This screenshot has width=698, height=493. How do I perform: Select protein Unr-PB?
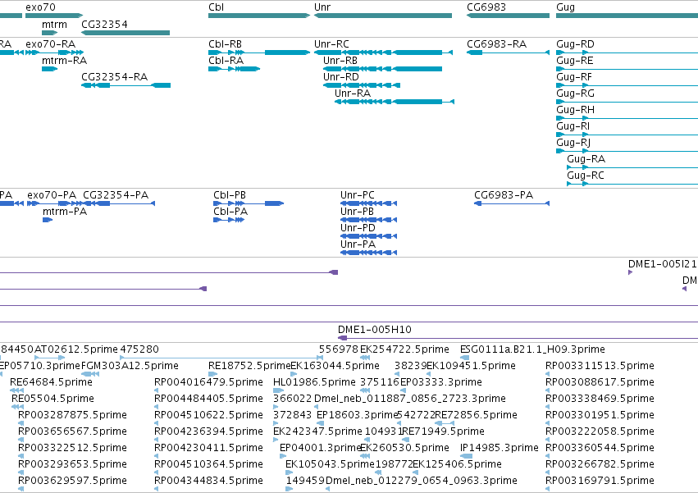[368, 220]
